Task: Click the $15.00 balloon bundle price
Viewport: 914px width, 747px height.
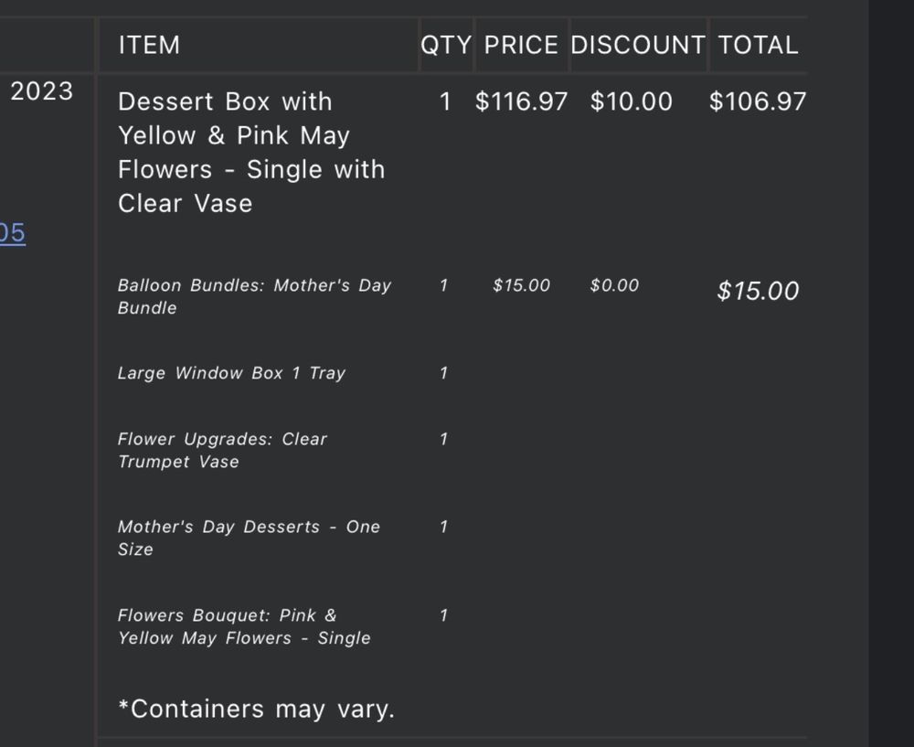Action: point(521,285)
